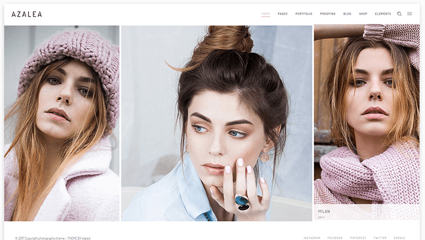
Task: Open the Google footer link
Action: tap(399, 238)
